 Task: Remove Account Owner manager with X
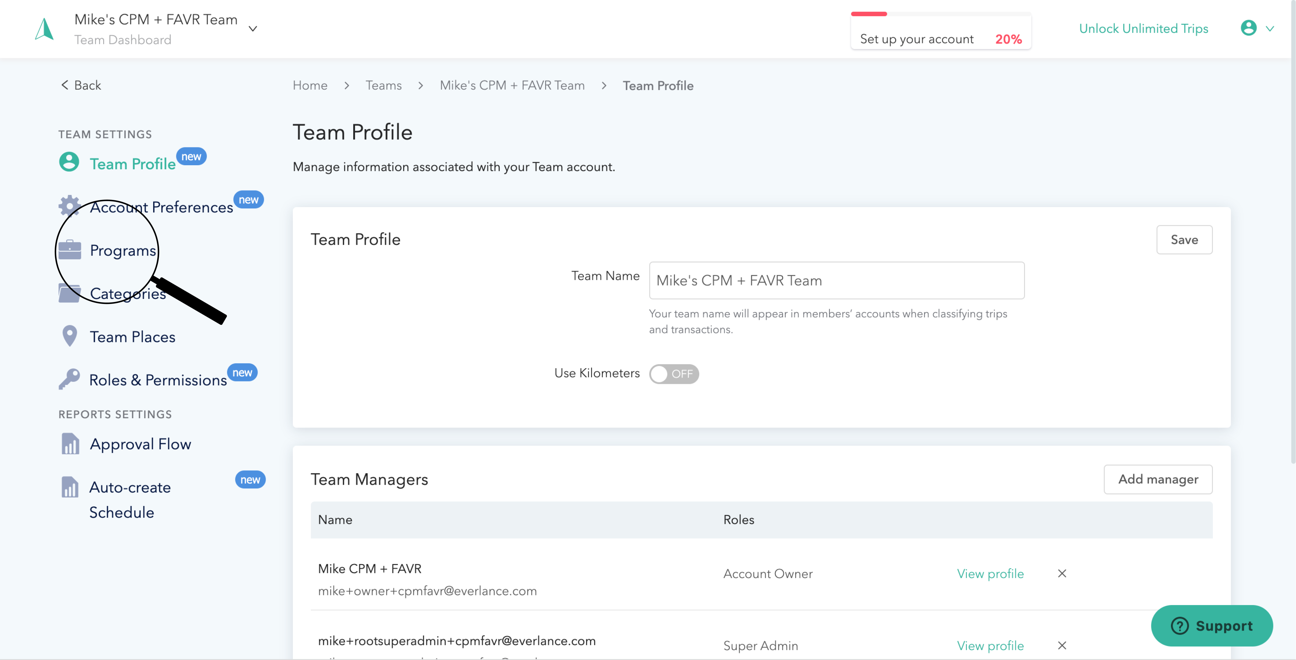pos(1062,573)
